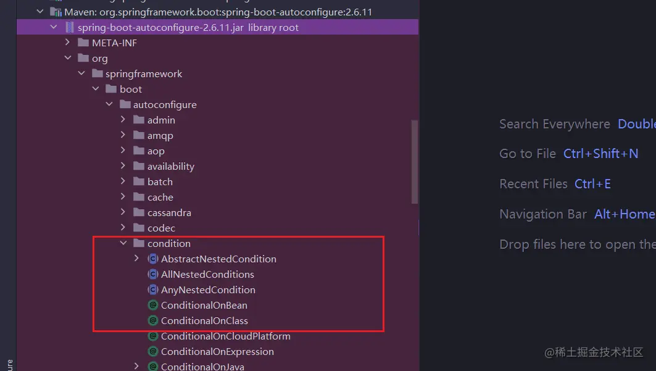Image resolution: width=656 pixels, height=371 pixels.
Task: Open the ConditionalOnExpression annotation
Action: [x=218, y=352]
